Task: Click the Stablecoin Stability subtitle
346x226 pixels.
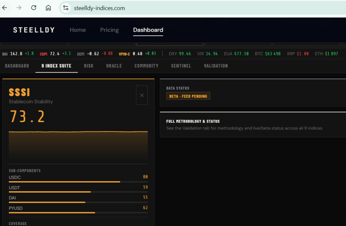Action: pos(31,102)
